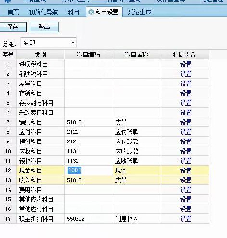
Task: Open 设置 link for 销项税科目 row
Action: tap(186, 74)
